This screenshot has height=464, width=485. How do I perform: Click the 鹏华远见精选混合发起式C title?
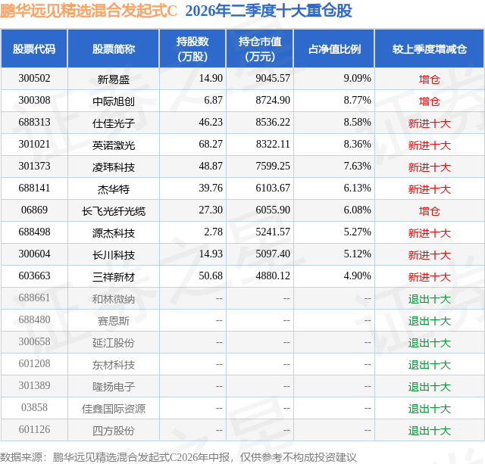(89, 11)
